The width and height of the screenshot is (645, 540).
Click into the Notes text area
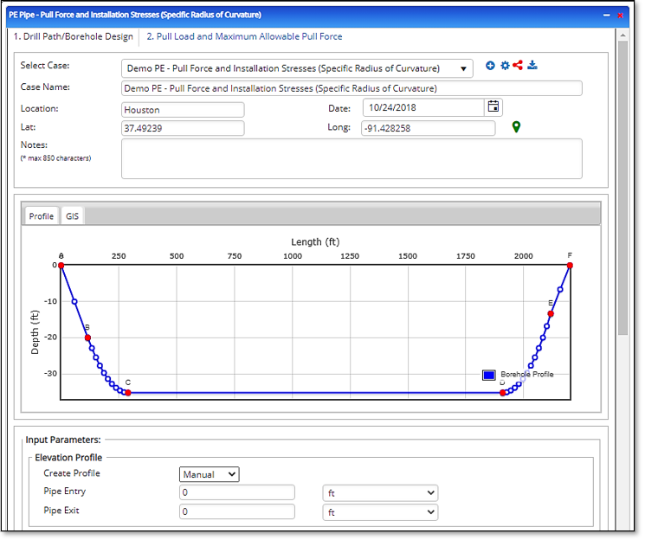tap(352, 158)
